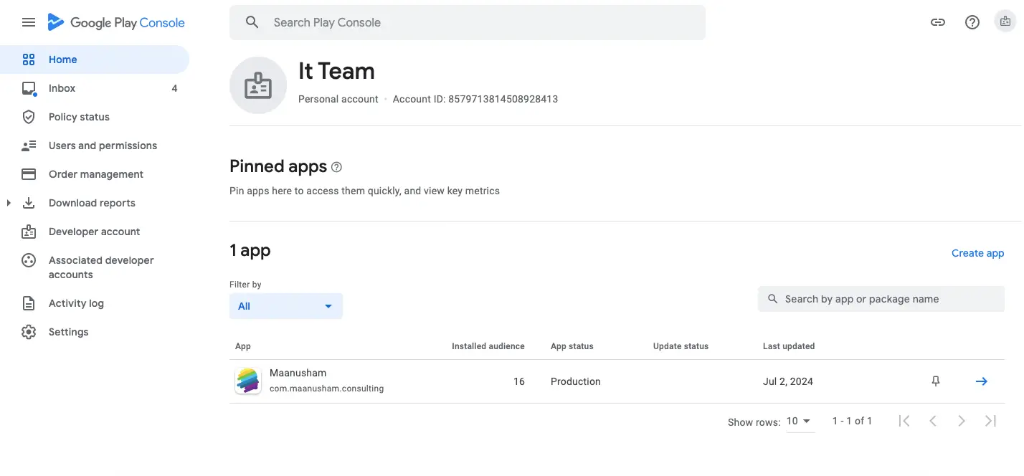The height and width of the screenshot is (476, 1024).
Task: Open Users and permissions page
Action: tap(95, 146)
